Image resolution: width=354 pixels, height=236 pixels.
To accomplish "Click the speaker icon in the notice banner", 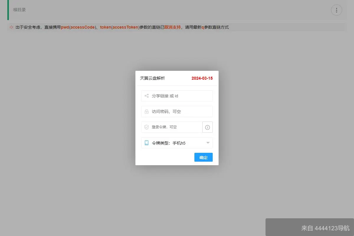I will coord(11,27).
